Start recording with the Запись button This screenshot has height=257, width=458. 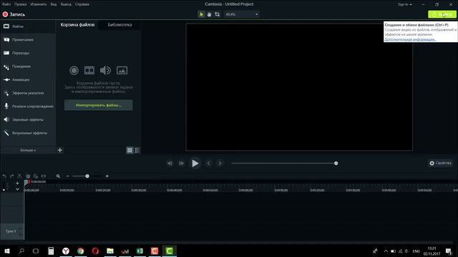[14, 14]
